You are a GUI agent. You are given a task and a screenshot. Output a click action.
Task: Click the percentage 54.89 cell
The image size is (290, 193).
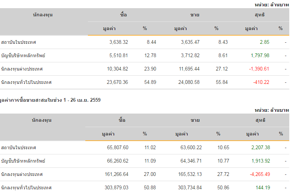(x=150, y=82)
